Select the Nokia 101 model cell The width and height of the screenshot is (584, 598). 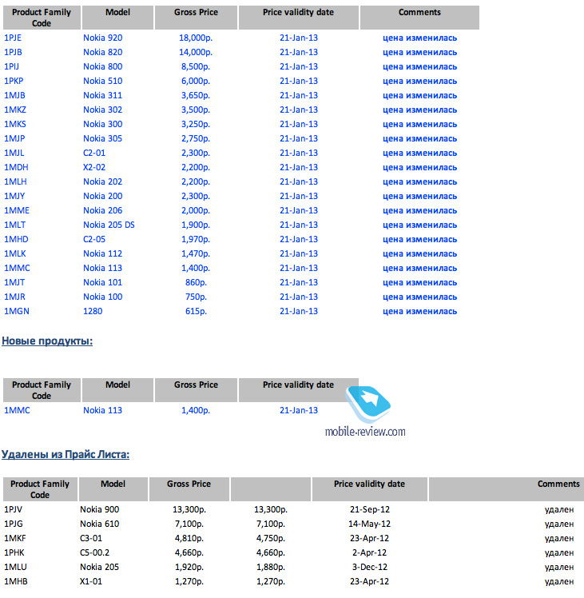point(102,282)
